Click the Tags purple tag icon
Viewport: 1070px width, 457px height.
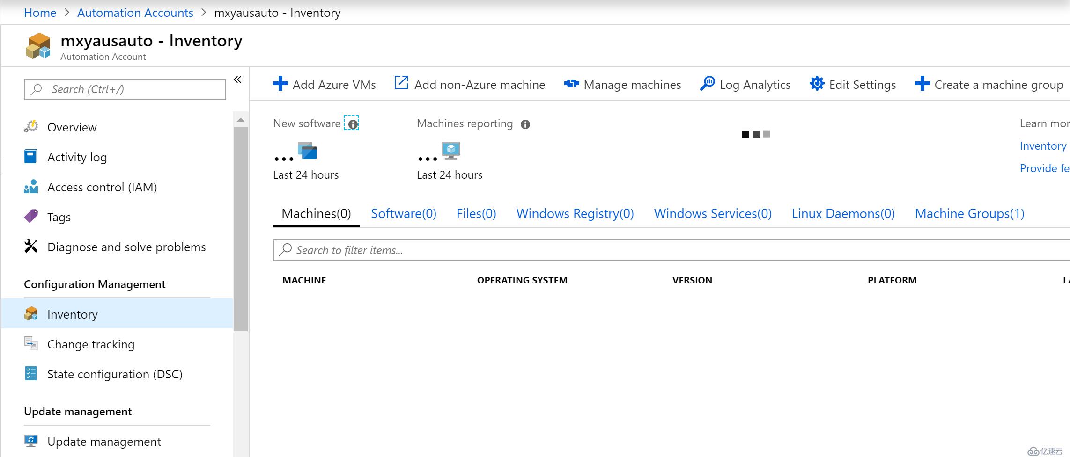click(x=31, y=216)
